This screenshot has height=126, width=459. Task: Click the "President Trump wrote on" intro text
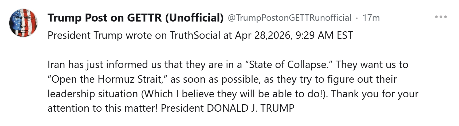(107, 35)
